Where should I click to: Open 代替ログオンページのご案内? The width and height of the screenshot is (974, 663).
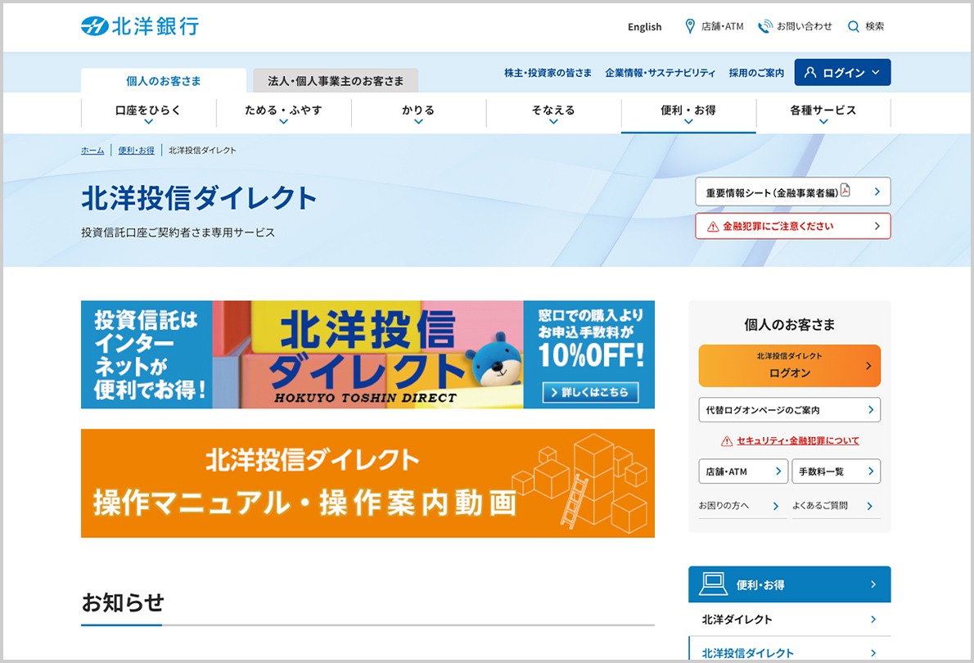(x=790, y=409)
